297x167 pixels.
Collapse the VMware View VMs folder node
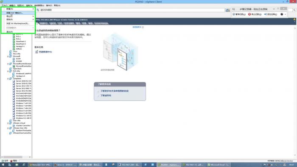point(8,128)
